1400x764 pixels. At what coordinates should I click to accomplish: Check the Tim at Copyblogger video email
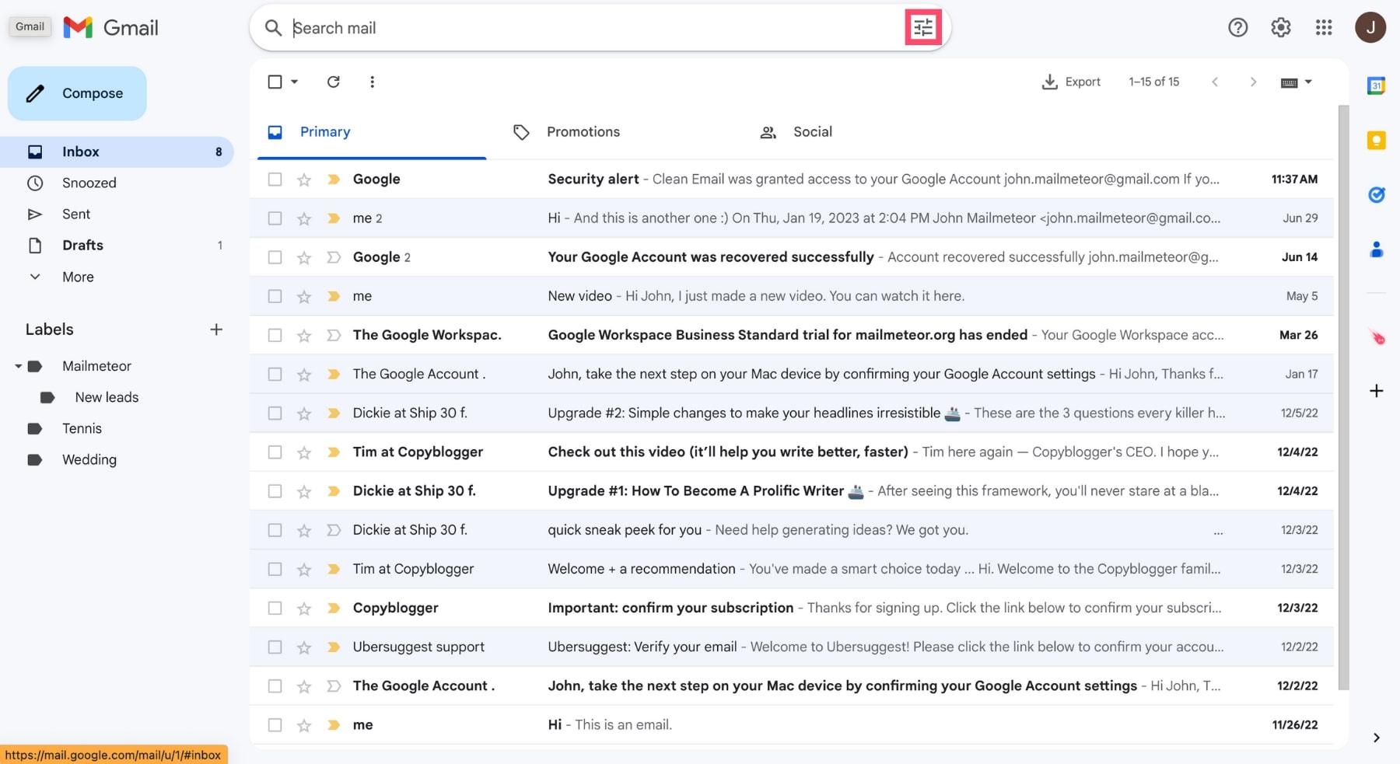click(x=275, y=452)
